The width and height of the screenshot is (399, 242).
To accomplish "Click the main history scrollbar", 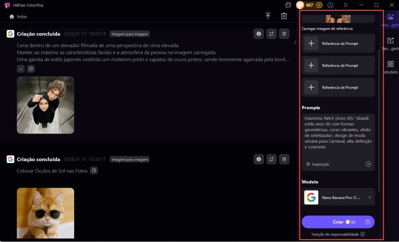I will pos(295,43).
